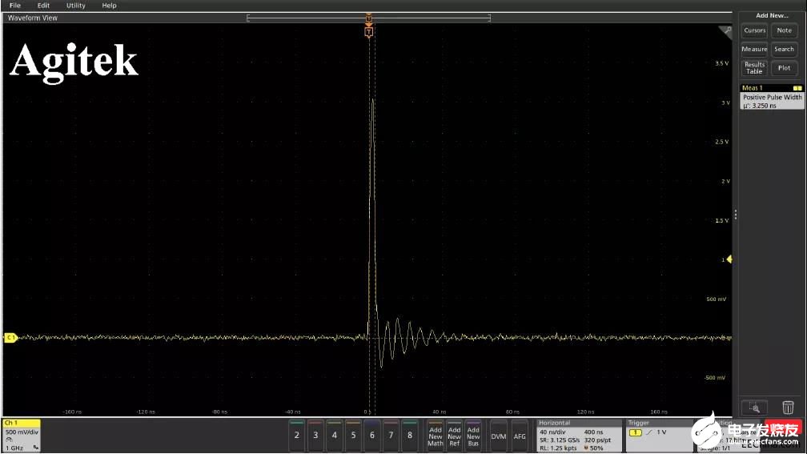Click the 500 mV/div scale in Ch 1 badge
Viewport: 807px width, 454px height.
click(22, 432)
